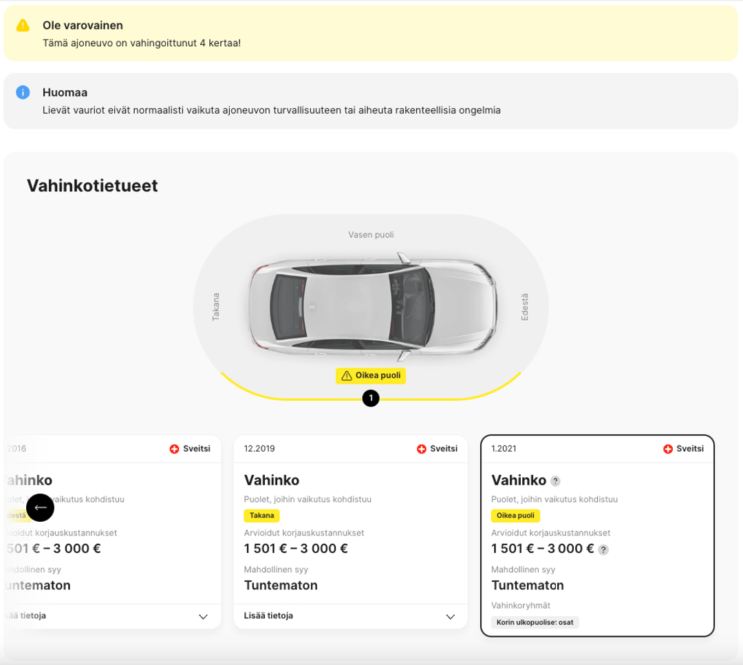Select the Oikea puoli badge on the 1.2021 card
The width and height of the screenshot is (743, 665).
[x=515, y=515]
